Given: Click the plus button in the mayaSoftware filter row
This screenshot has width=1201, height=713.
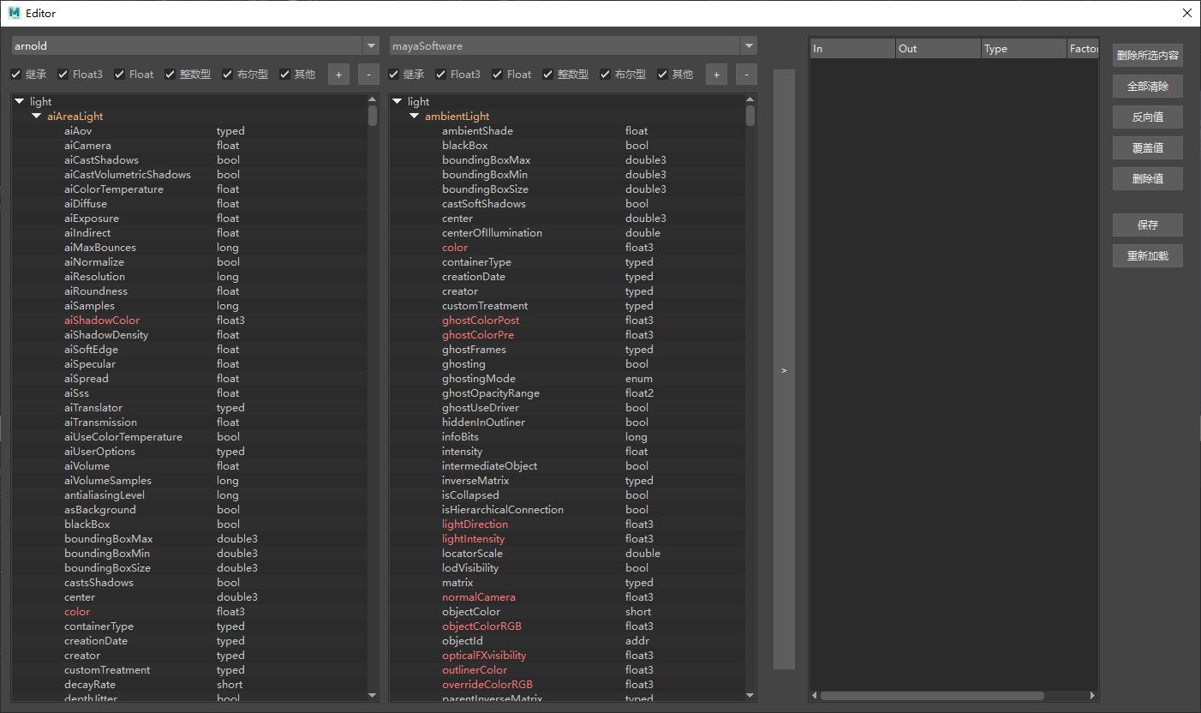Looking at the screenshot, I should click(716, 75).
